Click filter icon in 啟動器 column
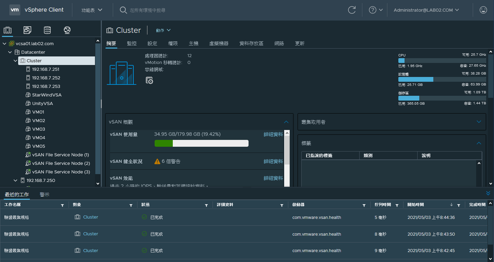This screenshot has width=494, height=262. pos(364,205)
